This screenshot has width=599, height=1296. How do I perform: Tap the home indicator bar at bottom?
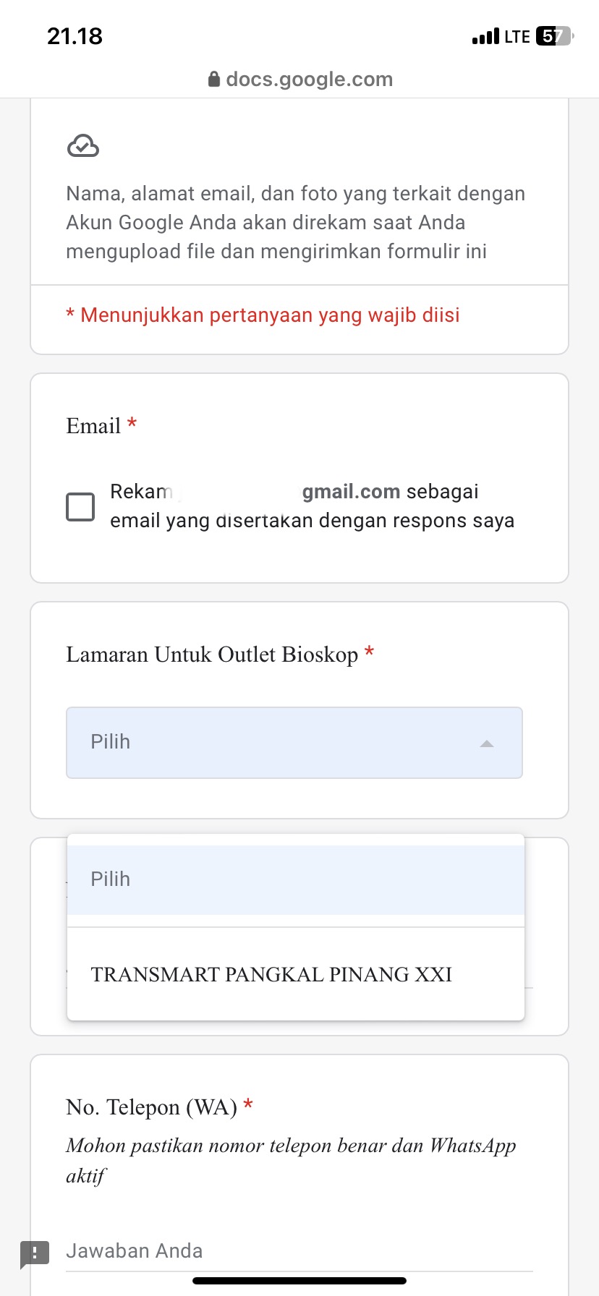point(299,1281)
